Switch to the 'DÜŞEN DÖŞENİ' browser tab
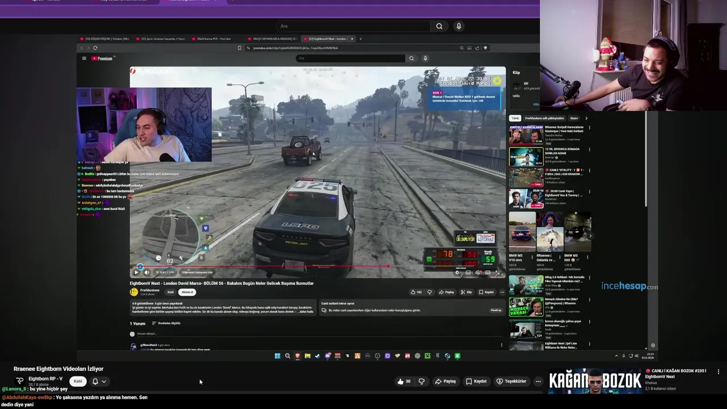This screenshot has width=727, height=409. click(x=105, y=39)
